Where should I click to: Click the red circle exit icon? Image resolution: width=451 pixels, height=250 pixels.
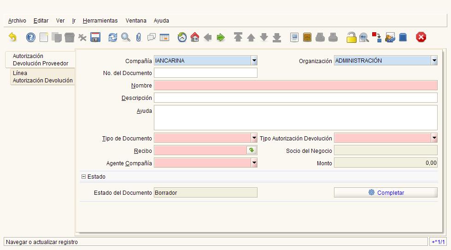pyautogui.click(x=421, y=37)
